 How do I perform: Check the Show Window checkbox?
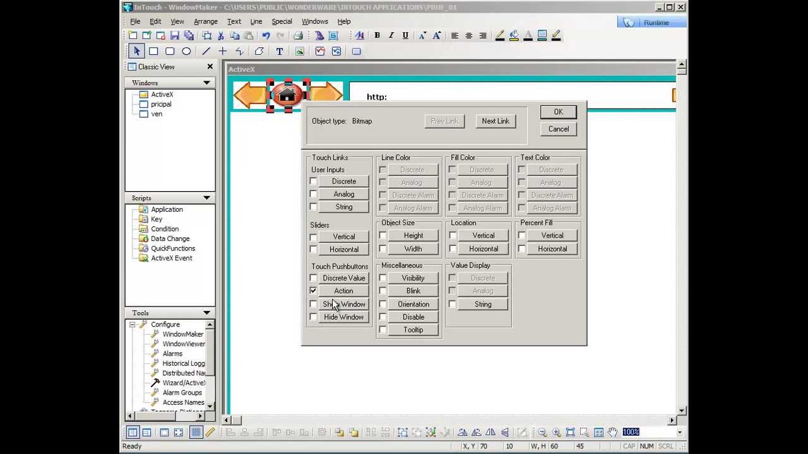coord(313,304)
